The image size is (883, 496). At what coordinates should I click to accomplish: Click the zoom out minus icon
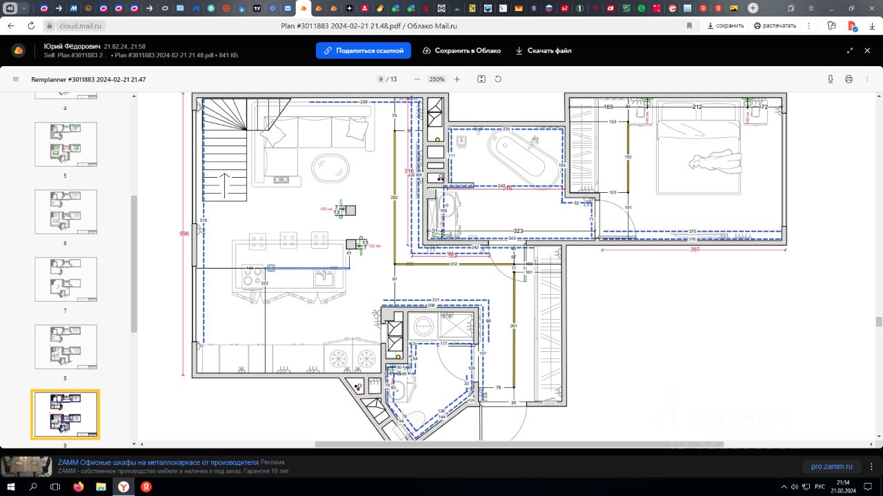[x=417, y=79]
